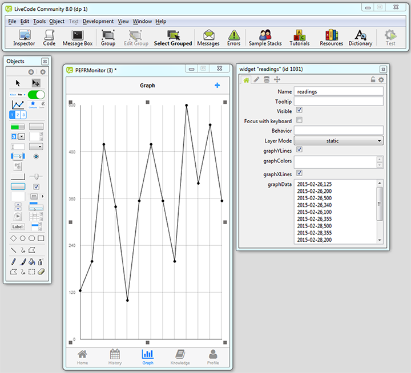
Task: Open the Objects palette gear menu
Action: click(42, 72)
